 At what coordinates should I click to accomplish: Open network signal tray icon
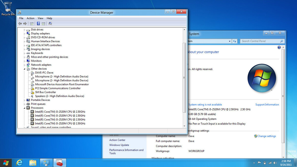(x=270, y=163)
